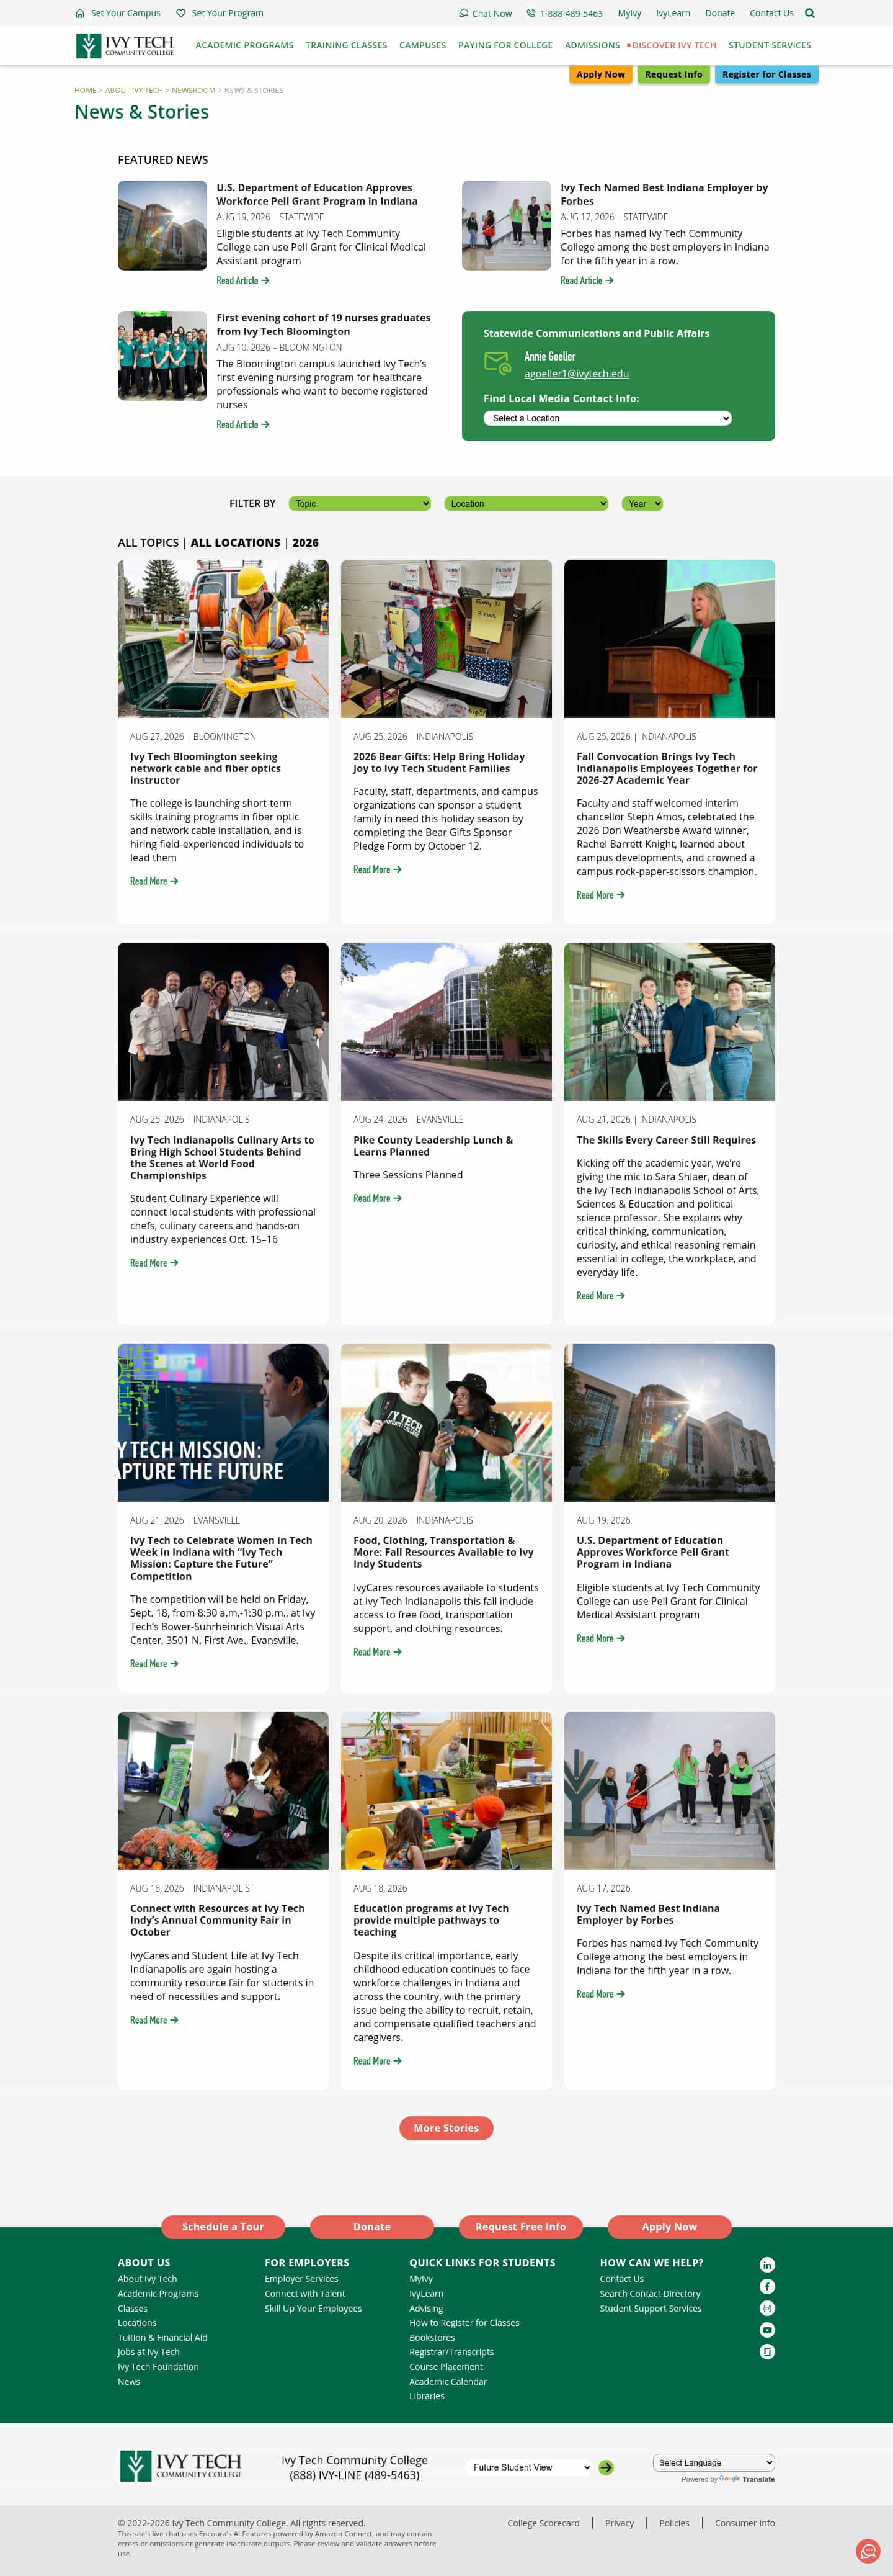Open the live chat bubble icon
Screen dimensions: 893x2576
click(868, 2551)
